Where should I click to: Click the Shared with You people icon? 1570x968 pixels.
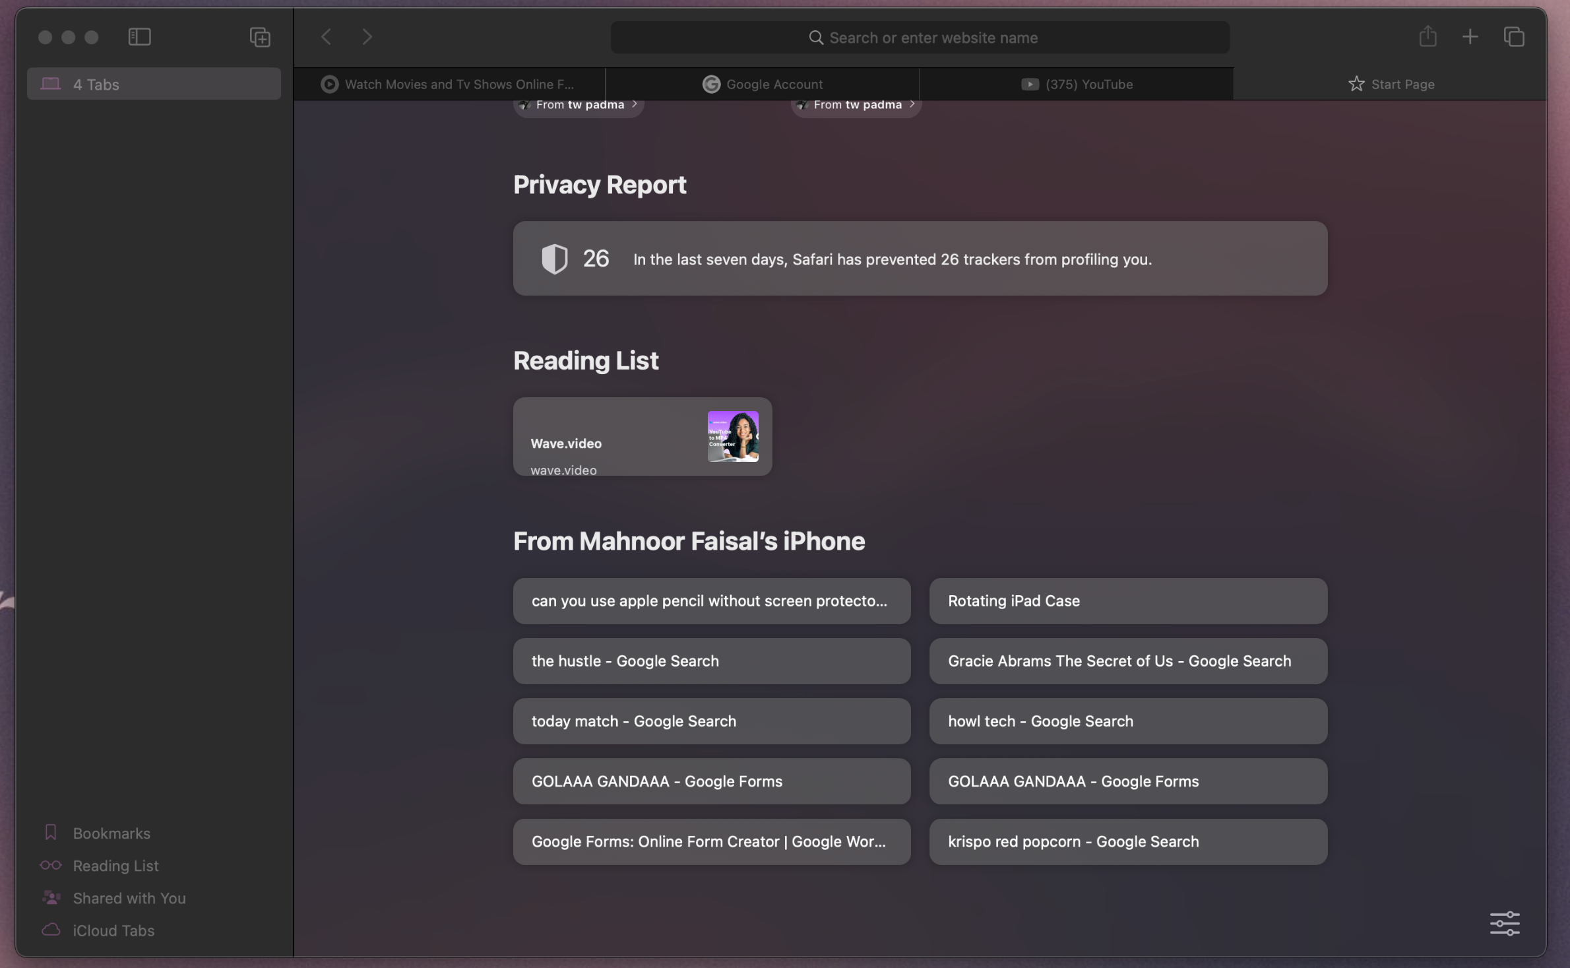pos(51,897)
